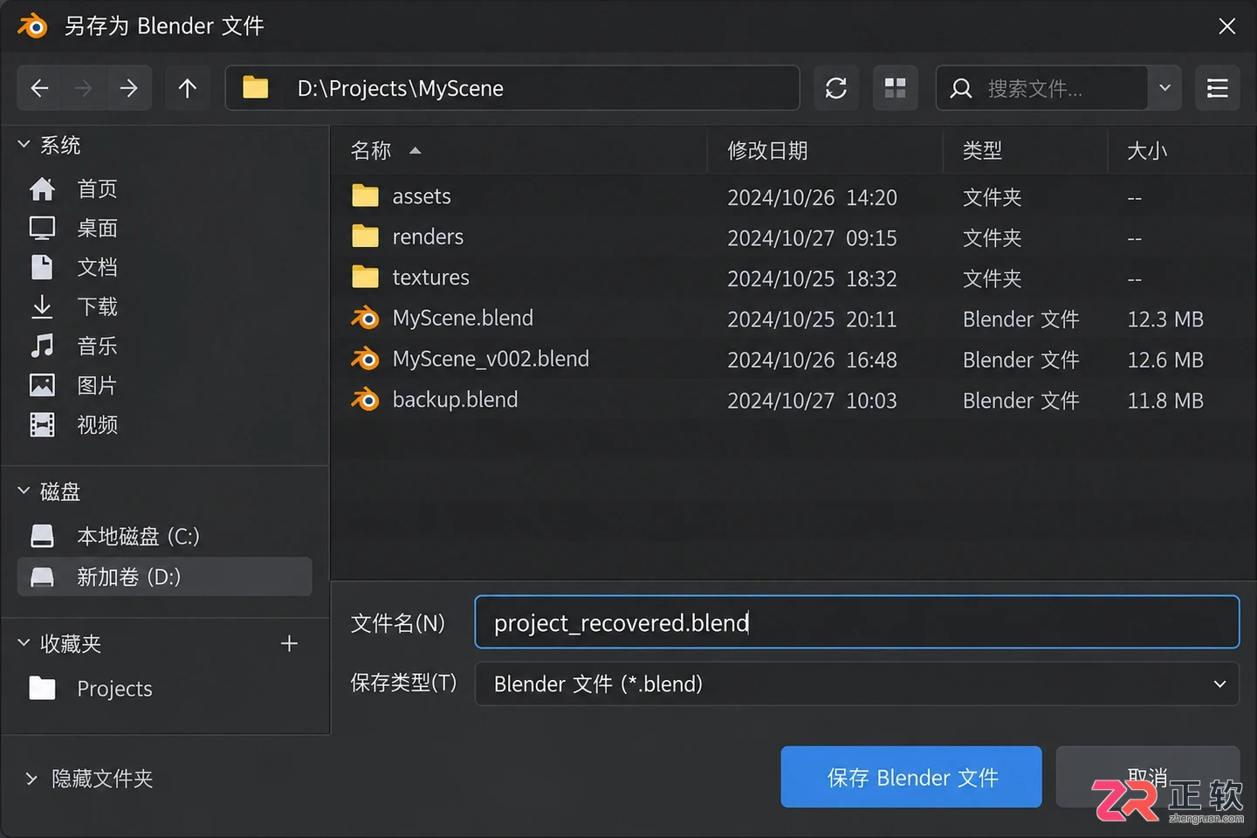Select 新加卷 (D:) drive
The image size is (1257, 838).
click(165, 577)
